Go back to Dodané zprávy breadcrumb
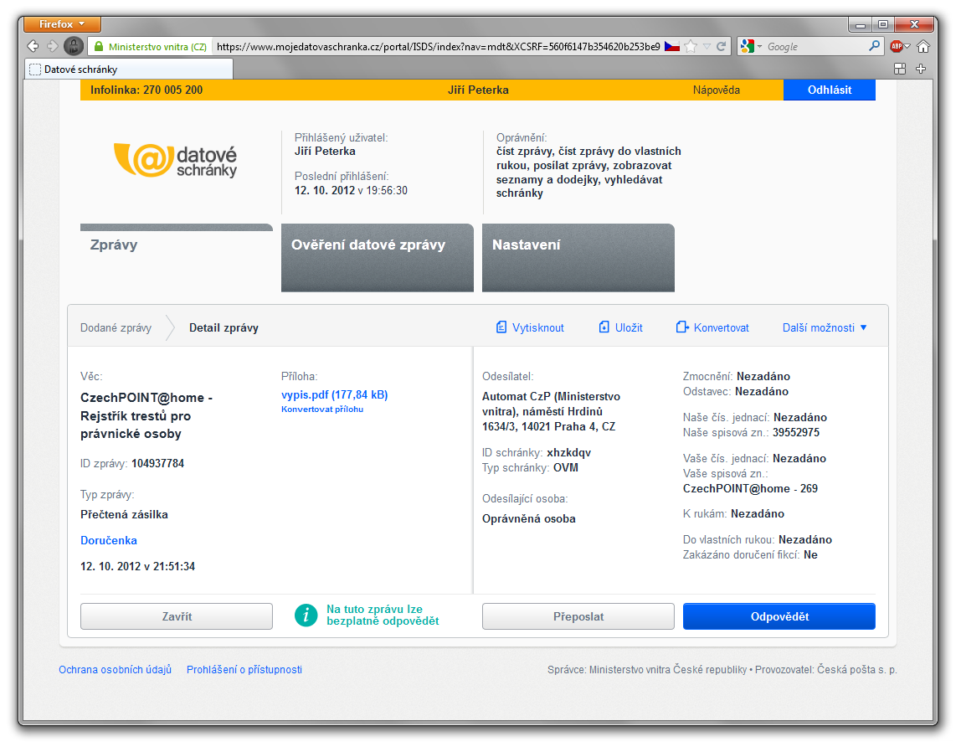Viewport: 961px width, 752px height. [116, 327]
